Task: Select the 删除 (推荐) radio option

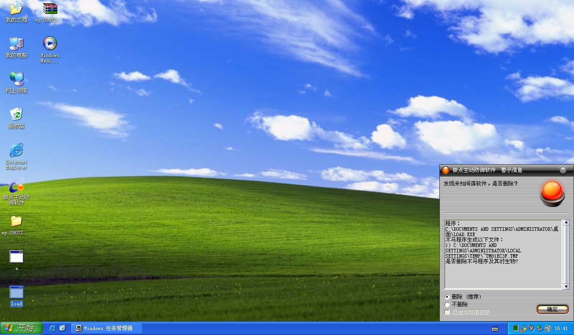Action: (x=463, y=297)
